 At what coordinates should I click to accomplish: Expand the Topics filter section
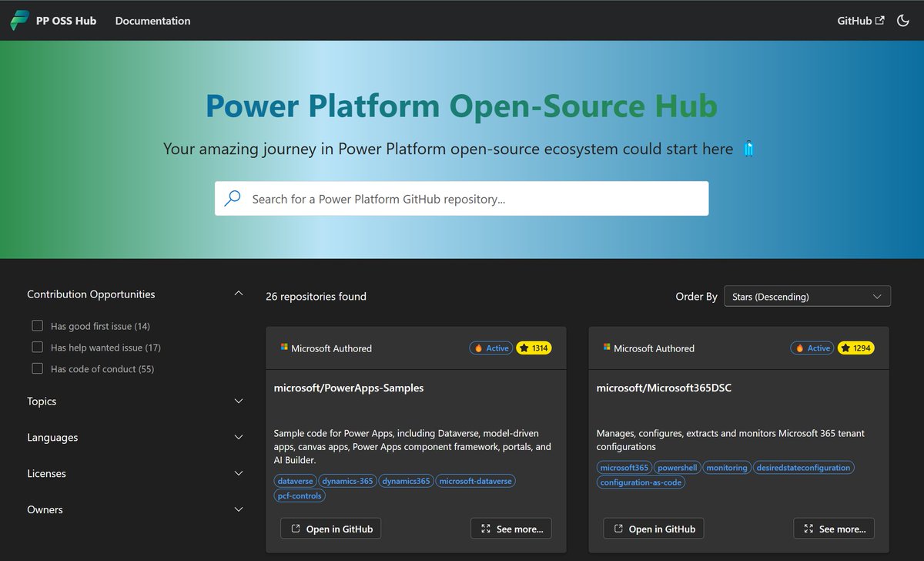(x=239, y=401)
